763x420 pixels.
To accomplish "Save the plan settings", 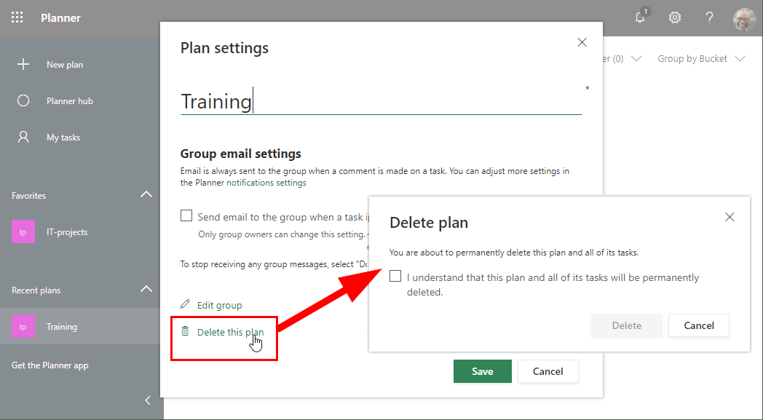I will 482,371.
